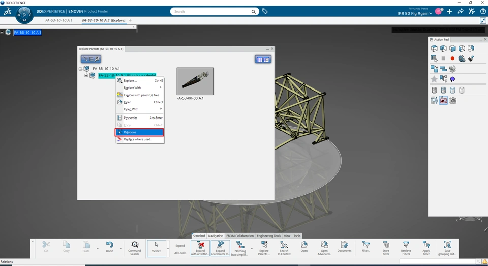488x266 pixels.
Task: Click Store Filter icon
Action: point(386,248)
